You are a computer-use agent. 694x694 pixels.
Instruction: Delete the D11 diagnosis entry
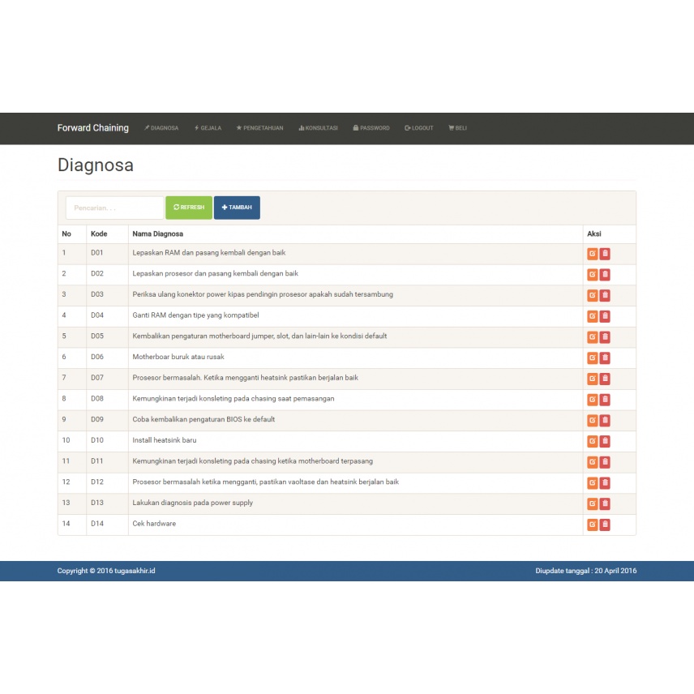[605, 462]
